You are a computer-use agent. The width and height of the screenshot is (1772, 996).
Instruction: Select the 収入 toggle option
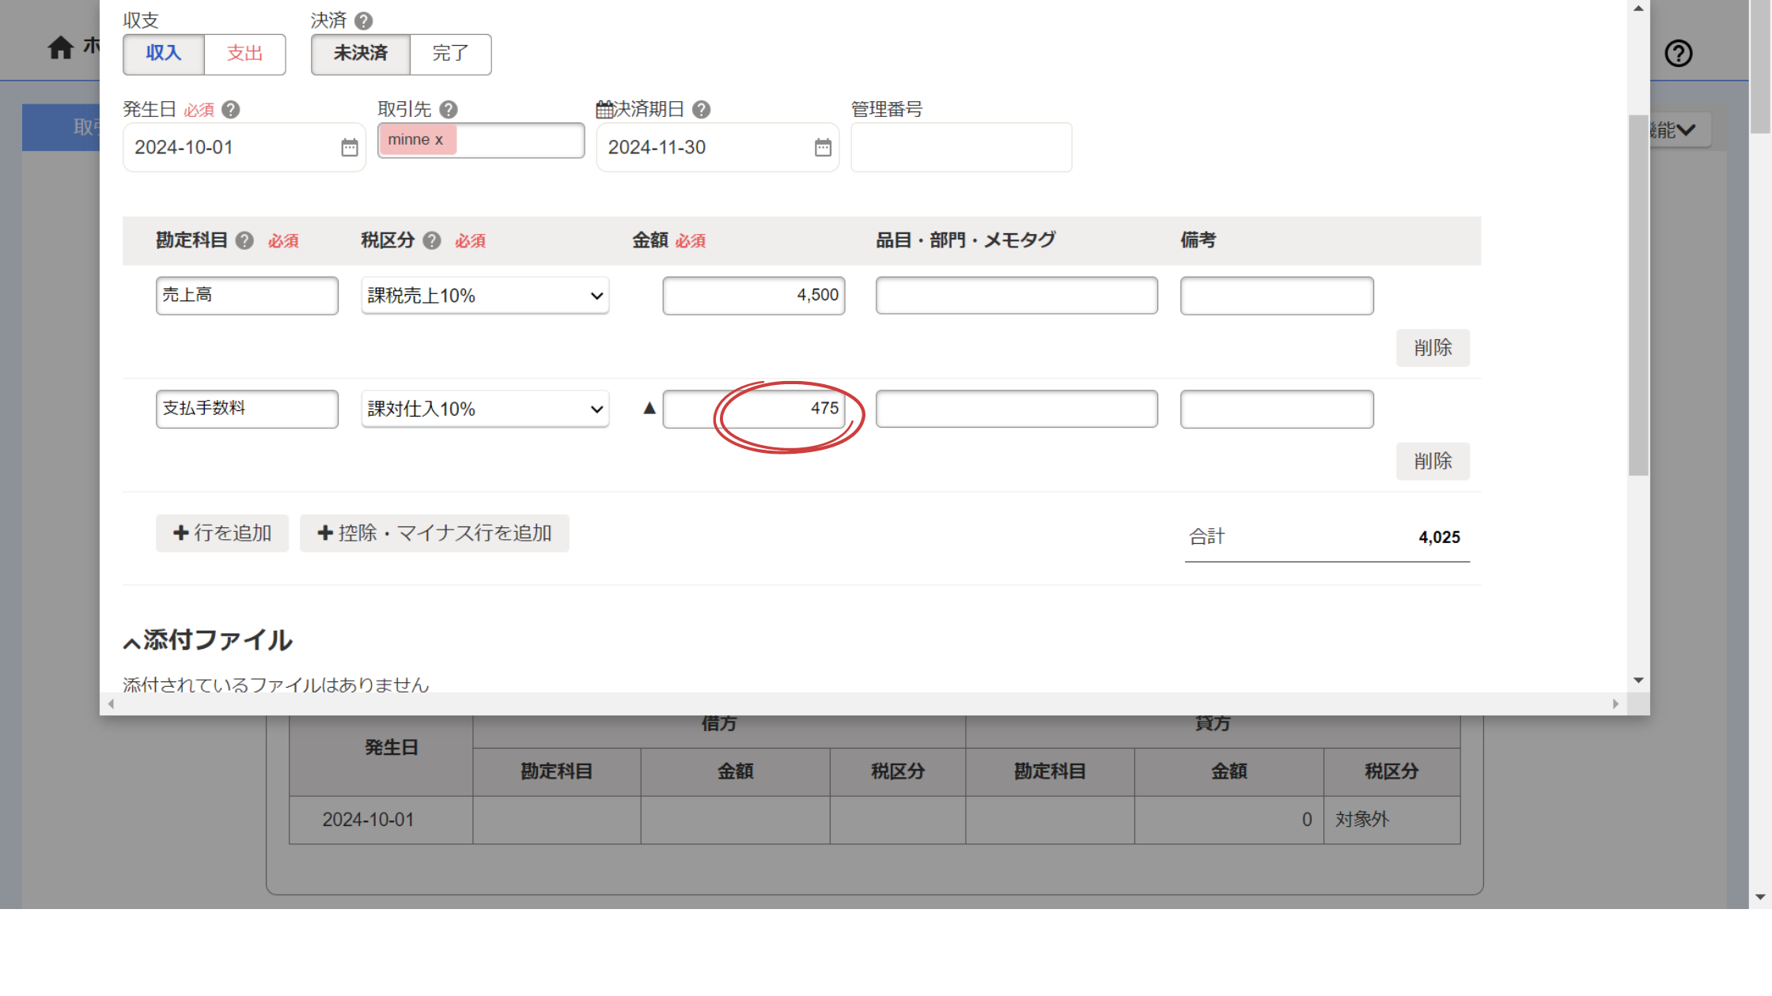(x=164, y=54)
